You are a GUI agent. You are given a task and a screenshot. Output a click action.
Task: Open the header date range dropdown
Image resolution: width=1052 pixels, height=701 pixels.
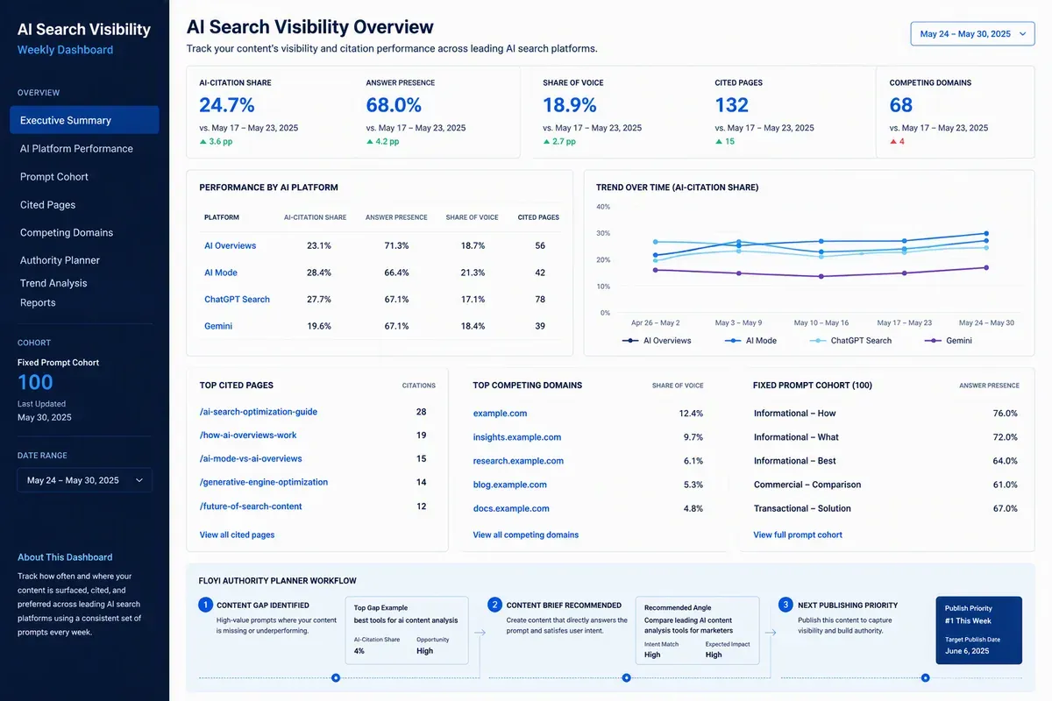[972, 34]
